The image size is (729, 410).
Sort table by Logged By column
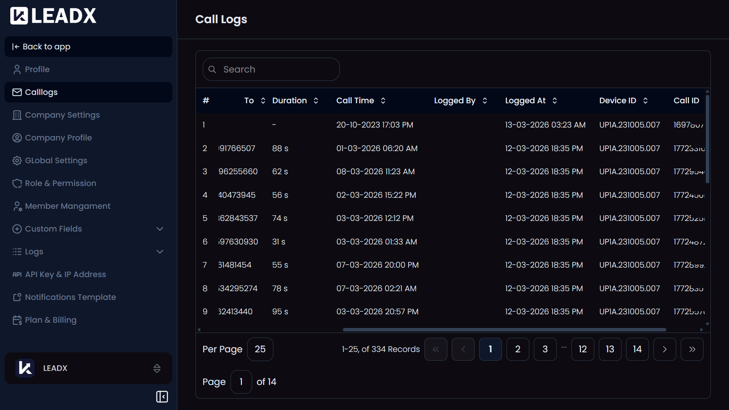click(x=484, y=100)
